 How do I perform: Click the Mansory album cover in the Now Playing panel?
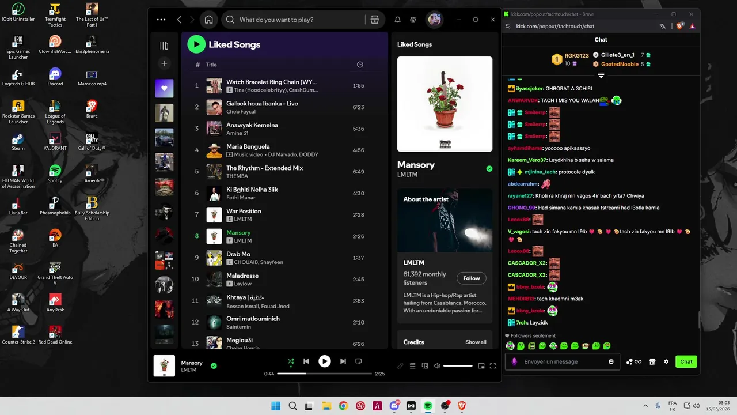tap(445, 104)
